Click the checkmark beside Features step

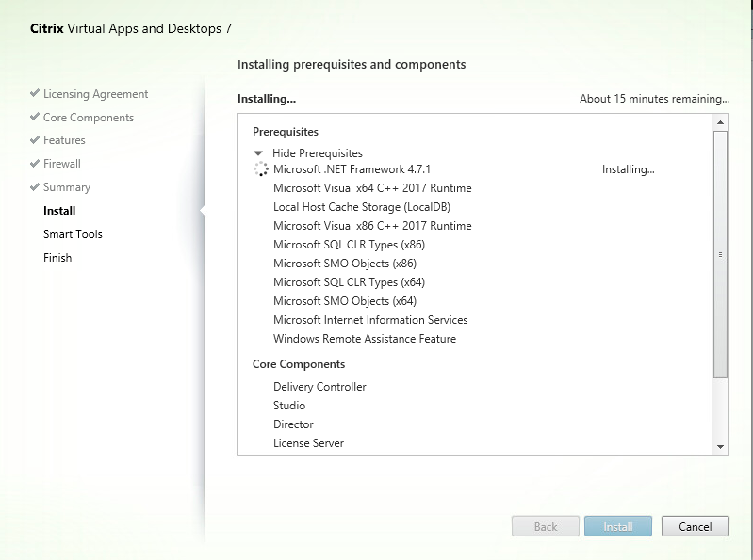pos(35,140)
